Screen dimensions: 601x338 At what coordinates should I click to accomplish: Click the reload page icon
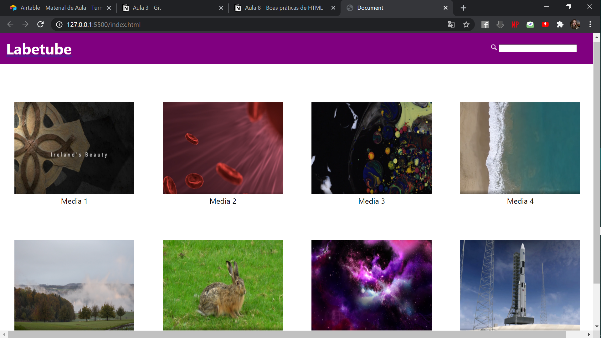click(40, 24)
